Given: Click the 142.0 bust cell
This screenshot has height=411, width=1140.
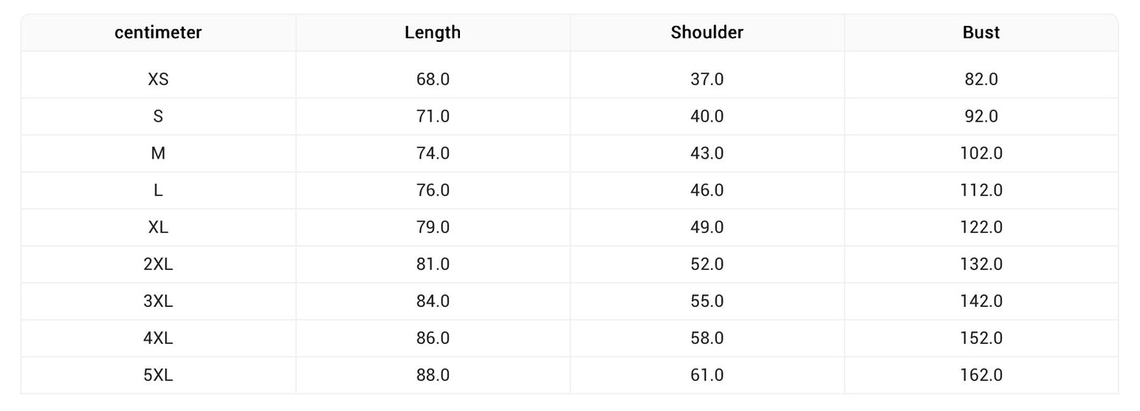Looking at the screenshot, I should pos(981,301).
